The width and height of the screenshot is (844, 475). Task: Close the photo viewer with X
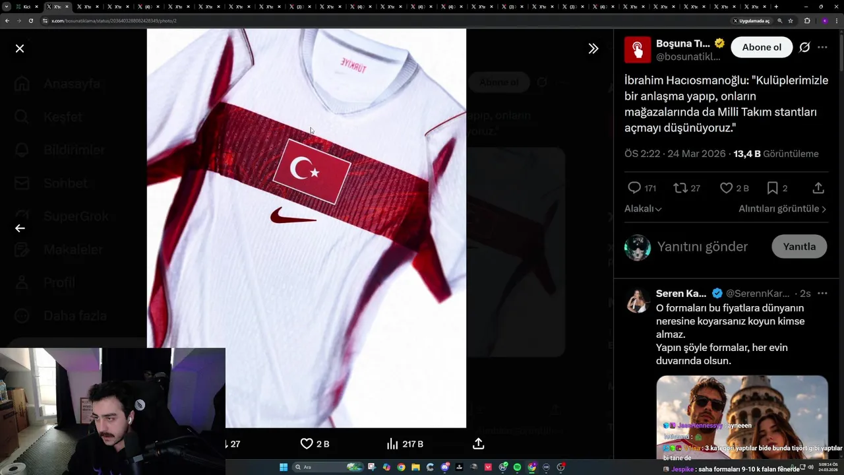20,48
